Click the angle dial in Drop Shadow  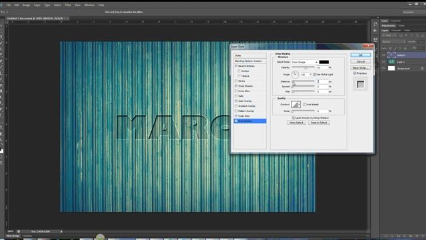click(295, 74)
